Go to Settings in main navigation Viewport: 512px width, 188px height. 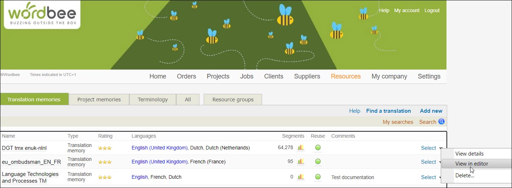click(429, 76)
